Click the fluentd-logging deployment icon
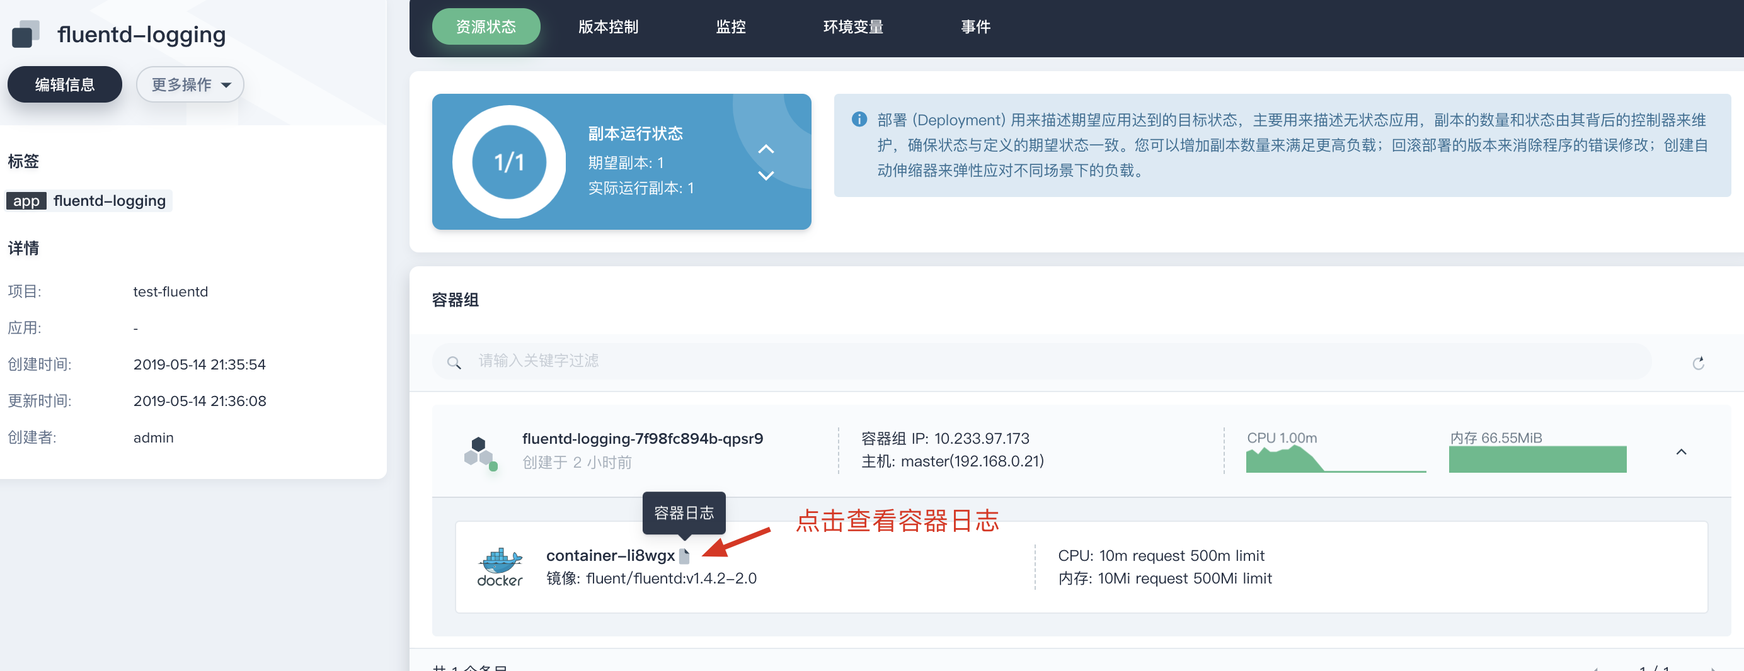The width and height of the screenshot is (1744, 671). (x=26, y=34)
